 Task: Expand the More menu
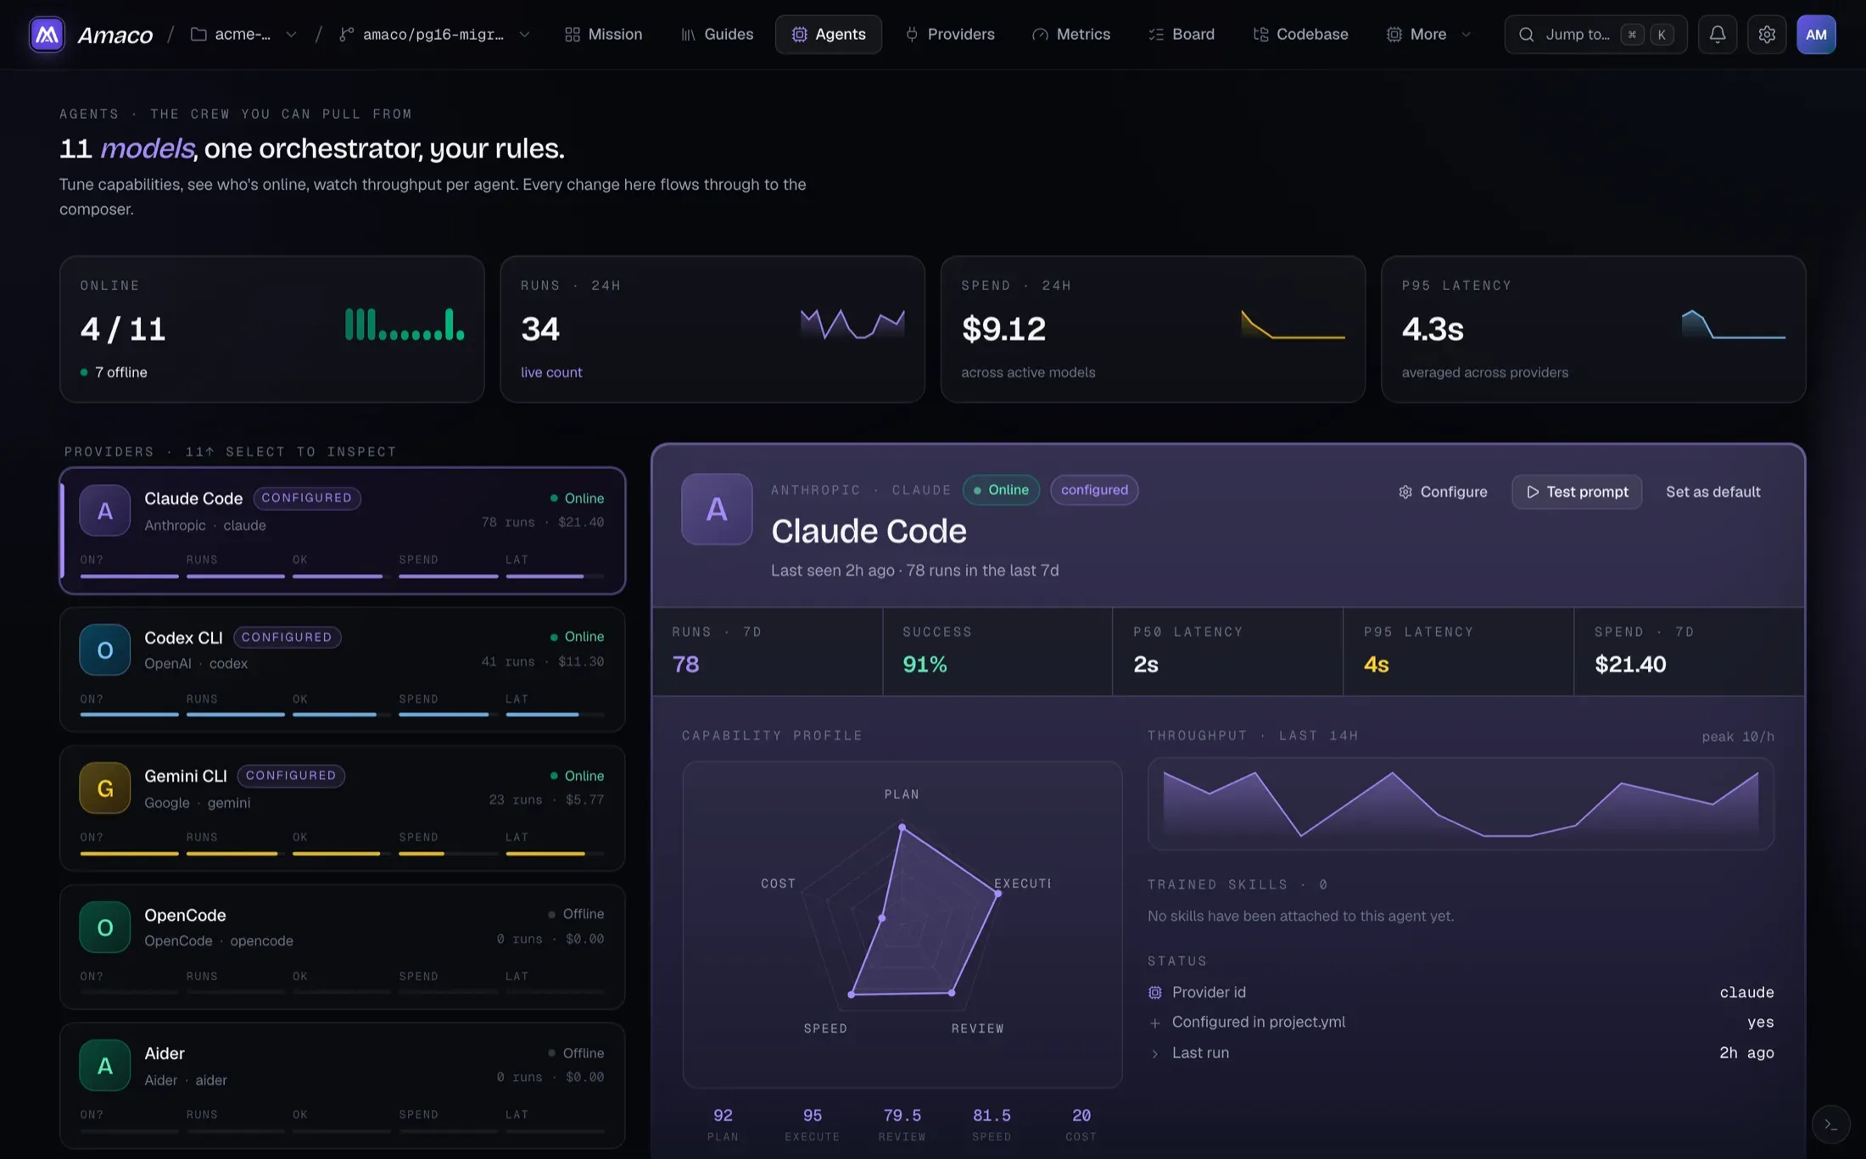tap(1428, 35)
